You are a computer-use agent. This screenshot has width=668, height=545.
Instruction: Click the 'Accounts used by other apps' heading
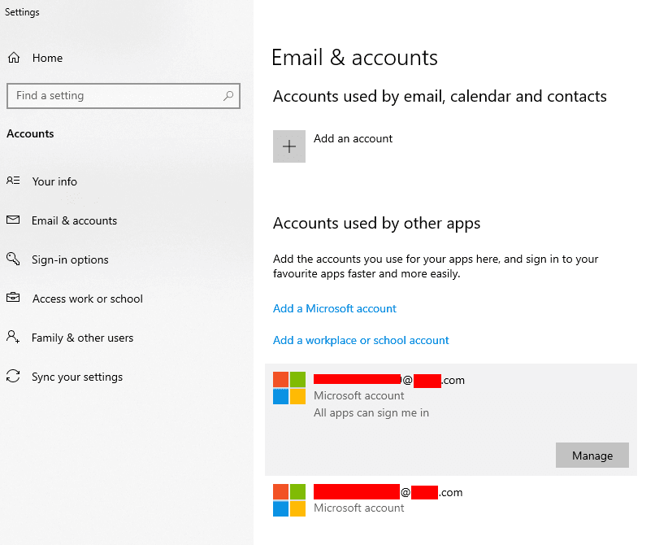376,224
